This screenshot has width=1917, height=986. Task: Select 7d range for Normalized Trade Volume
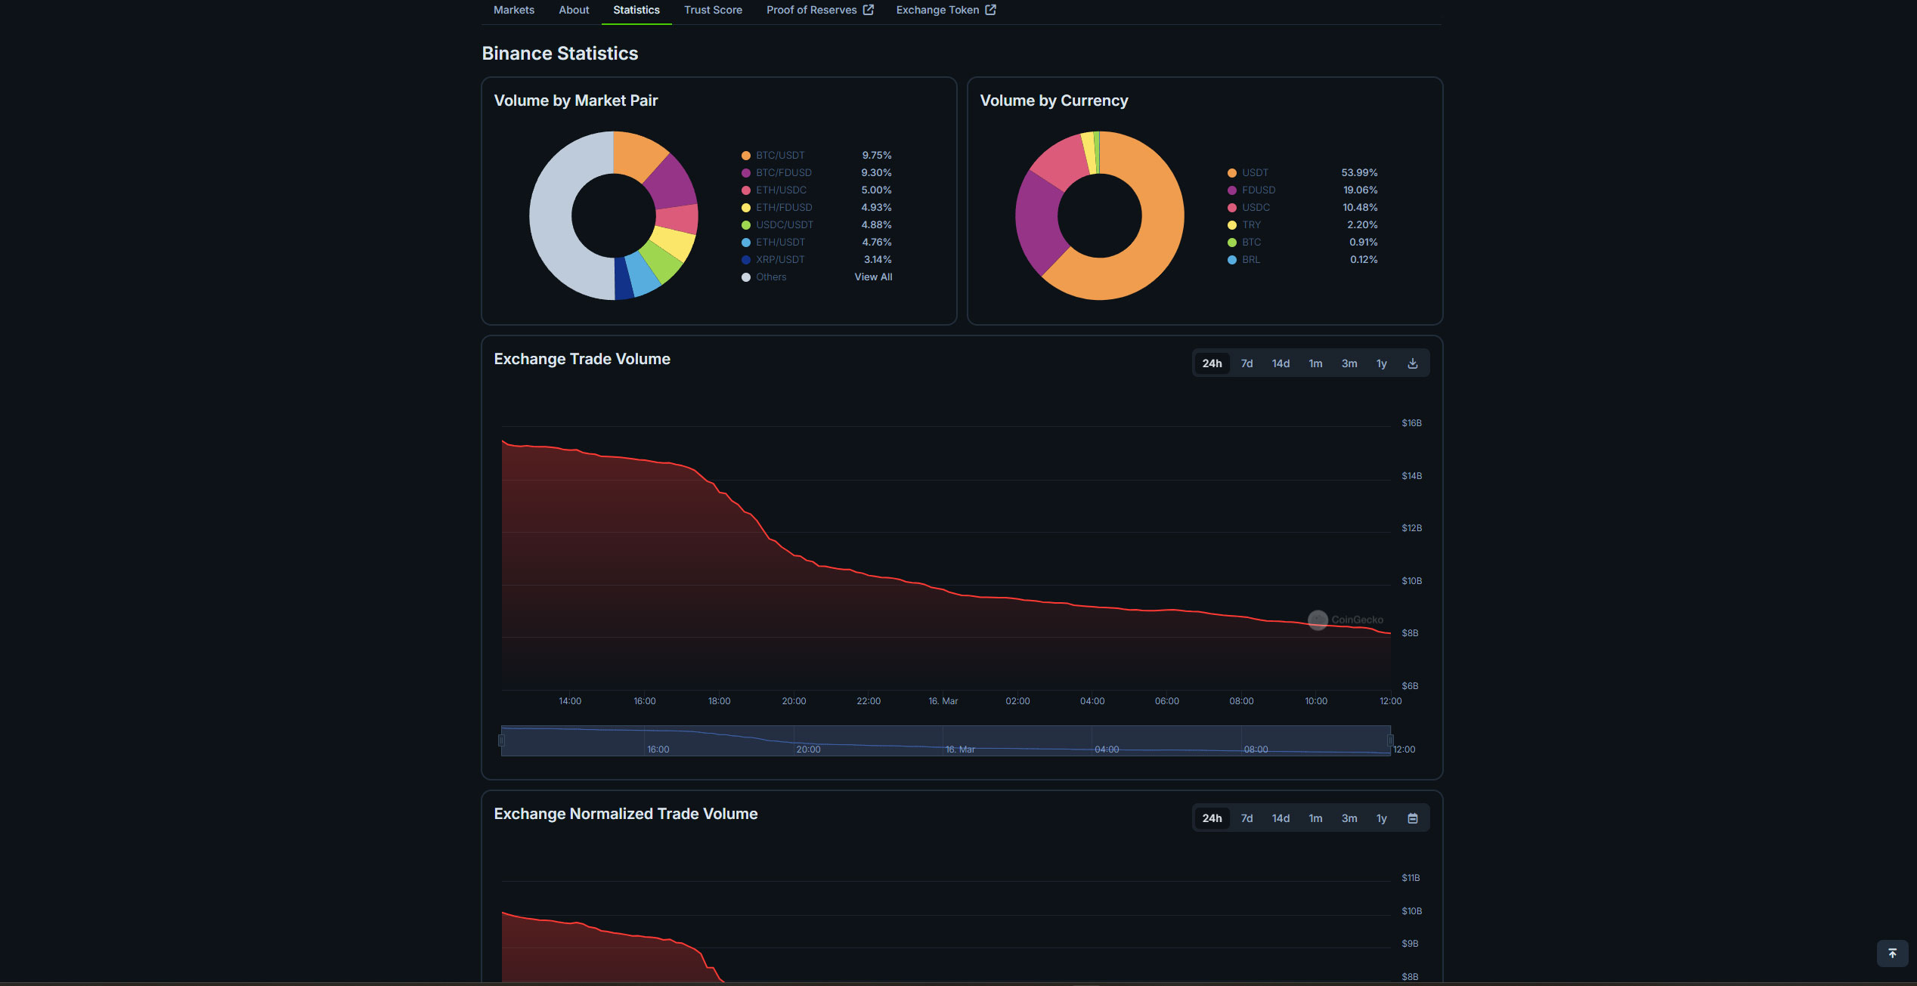click(1247, 818)
